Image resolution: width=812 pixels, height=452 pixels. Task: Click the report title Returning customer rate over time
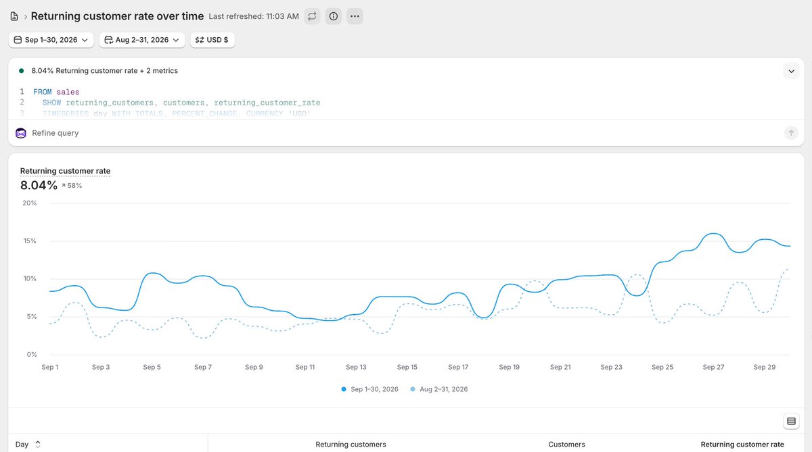117,16
